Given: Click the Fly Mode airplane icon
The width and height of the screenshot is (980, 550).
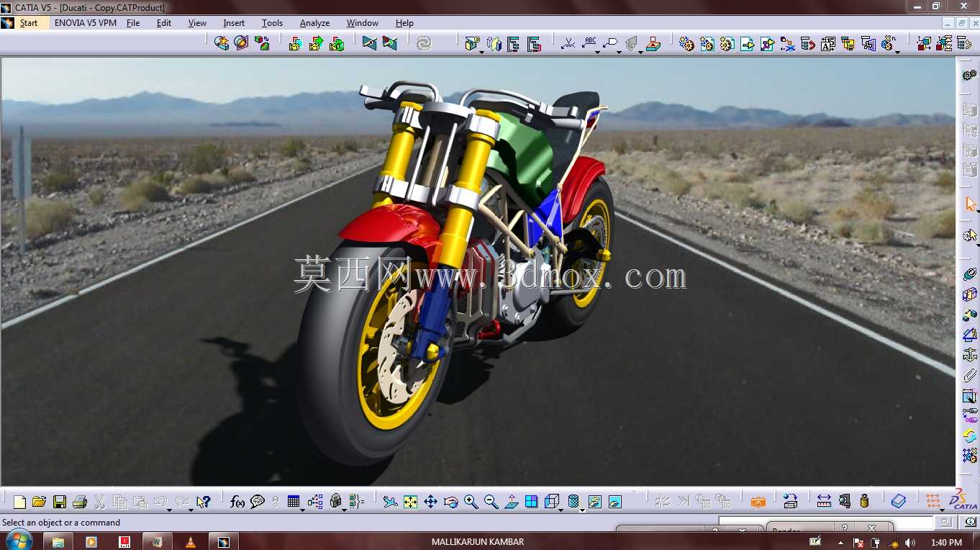Looking at the screenshot, I should point(390,502).
